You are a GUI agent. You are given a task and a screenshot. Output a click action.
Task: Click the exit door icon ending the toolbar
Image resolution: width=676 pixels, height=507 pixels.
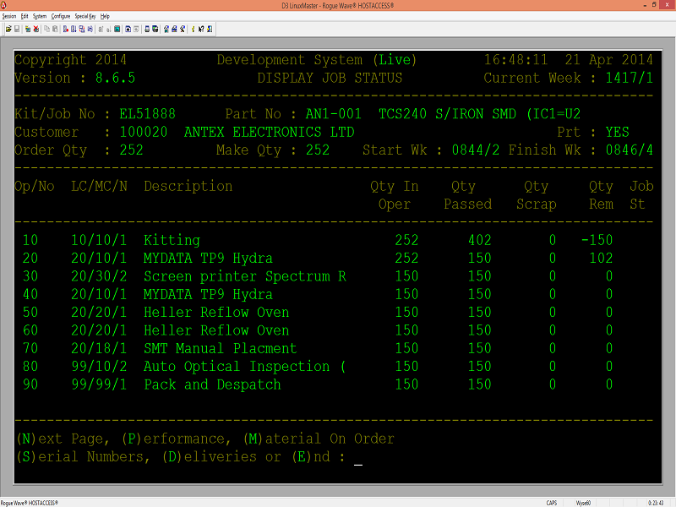210,29
